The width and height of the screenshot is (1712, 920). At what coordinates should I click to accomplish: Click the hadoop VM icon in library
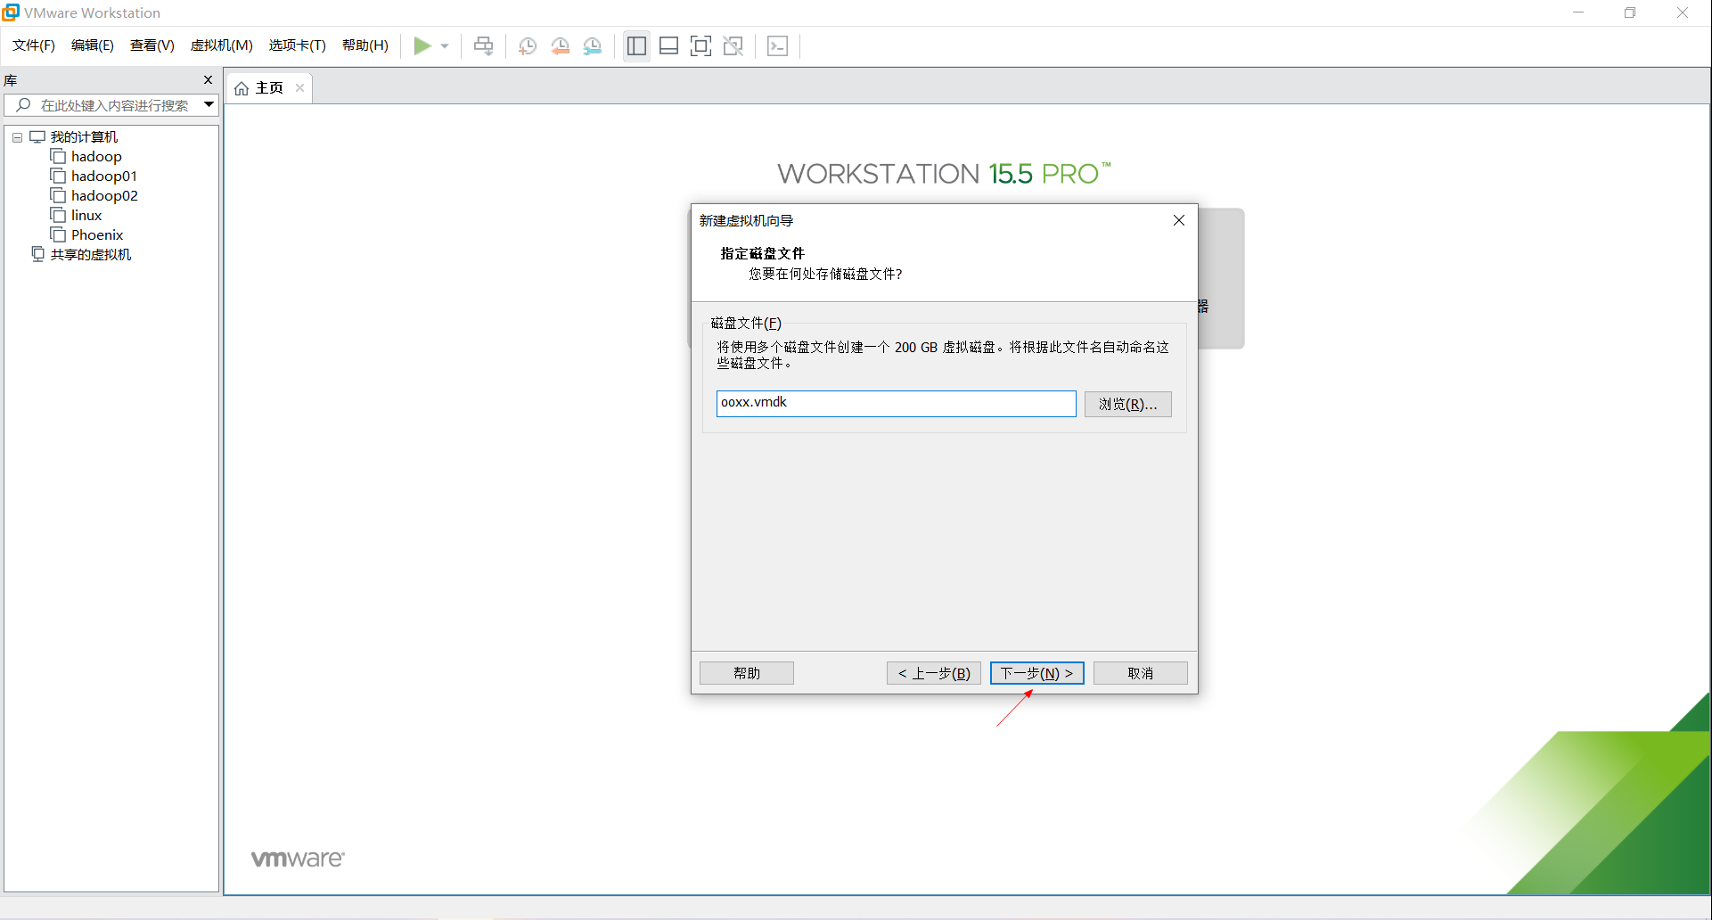click(x=58, y=157)
